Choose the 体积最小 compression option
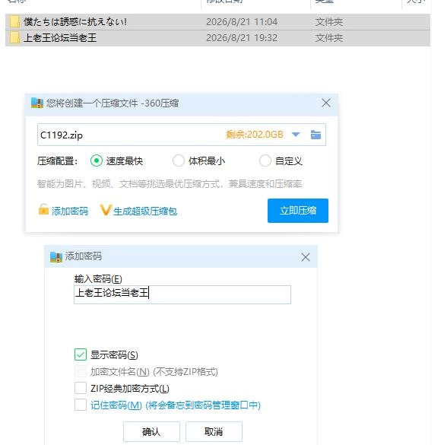Viewport: 444px width, 445px height. [179, 161]
